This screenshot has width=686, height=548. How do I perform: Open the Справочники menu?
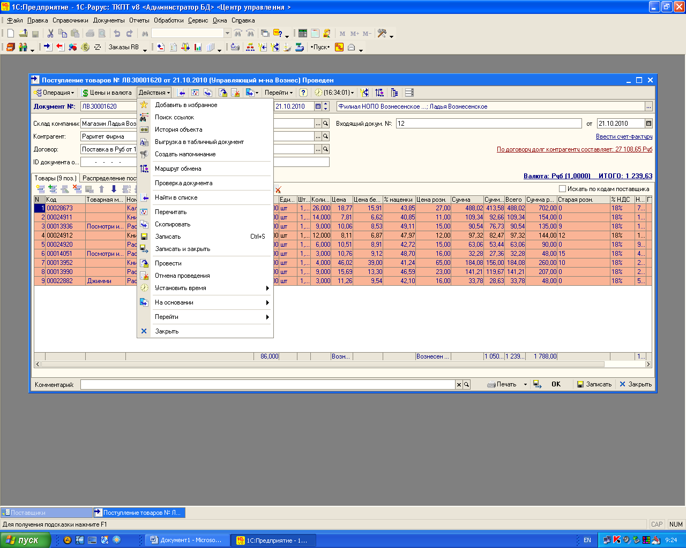(x=70, y=20)
